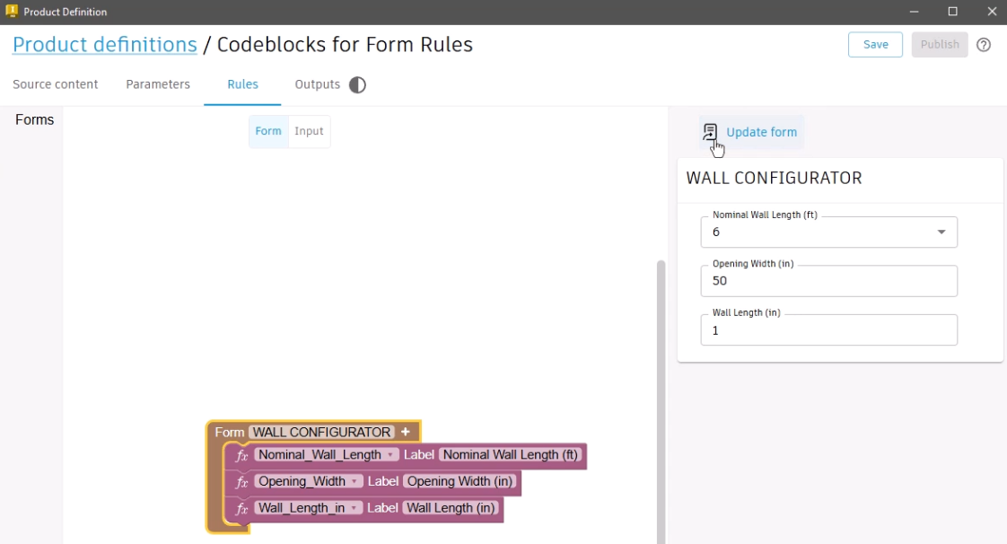Maximize the Product Definition window

953,12
